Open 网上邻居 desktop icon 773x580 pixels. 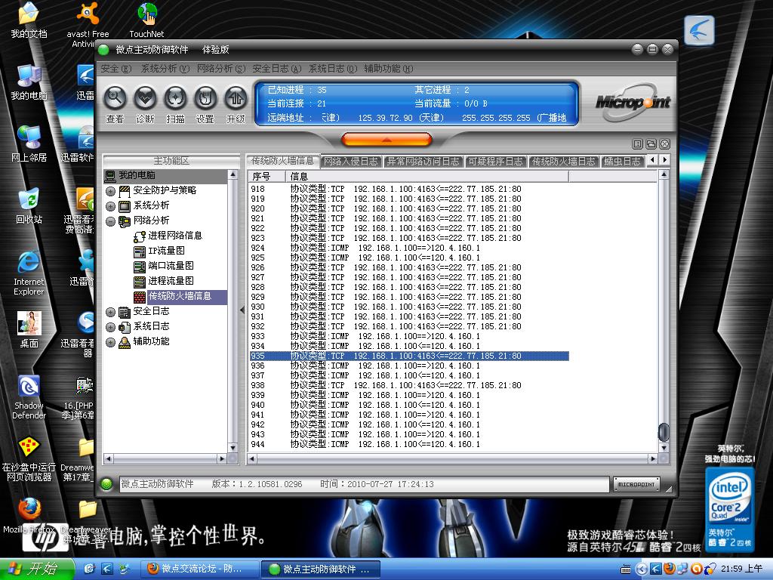29,144
